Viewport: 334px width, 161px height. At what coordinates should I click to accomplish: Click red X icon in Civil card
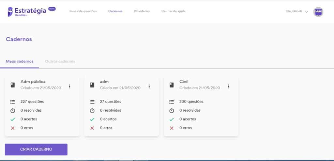[x=172, y=128]
